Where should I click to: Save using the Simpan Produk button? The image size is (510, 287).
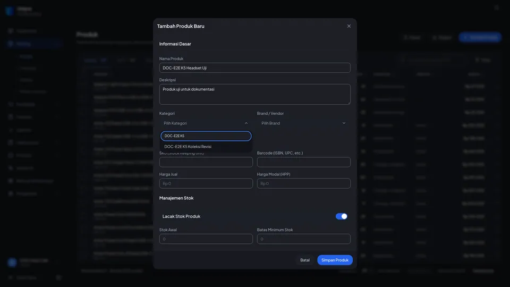pyautogui.click(x=335, y=260)
